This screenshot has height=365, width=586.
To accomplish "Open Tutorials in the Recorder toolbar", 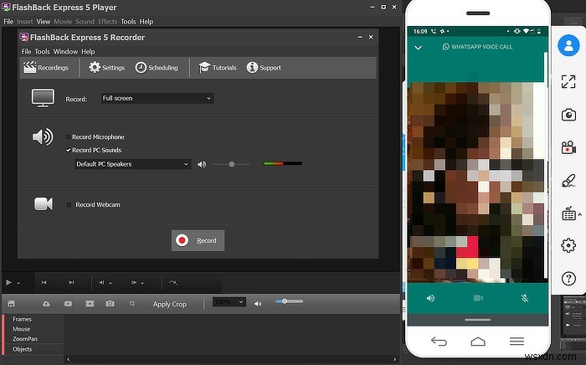I will [218, 68].
